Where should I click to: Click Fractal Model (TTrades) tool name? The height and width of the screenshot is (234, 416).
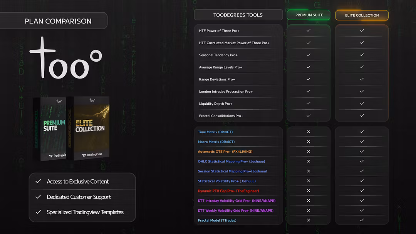(x=217, y=220)
